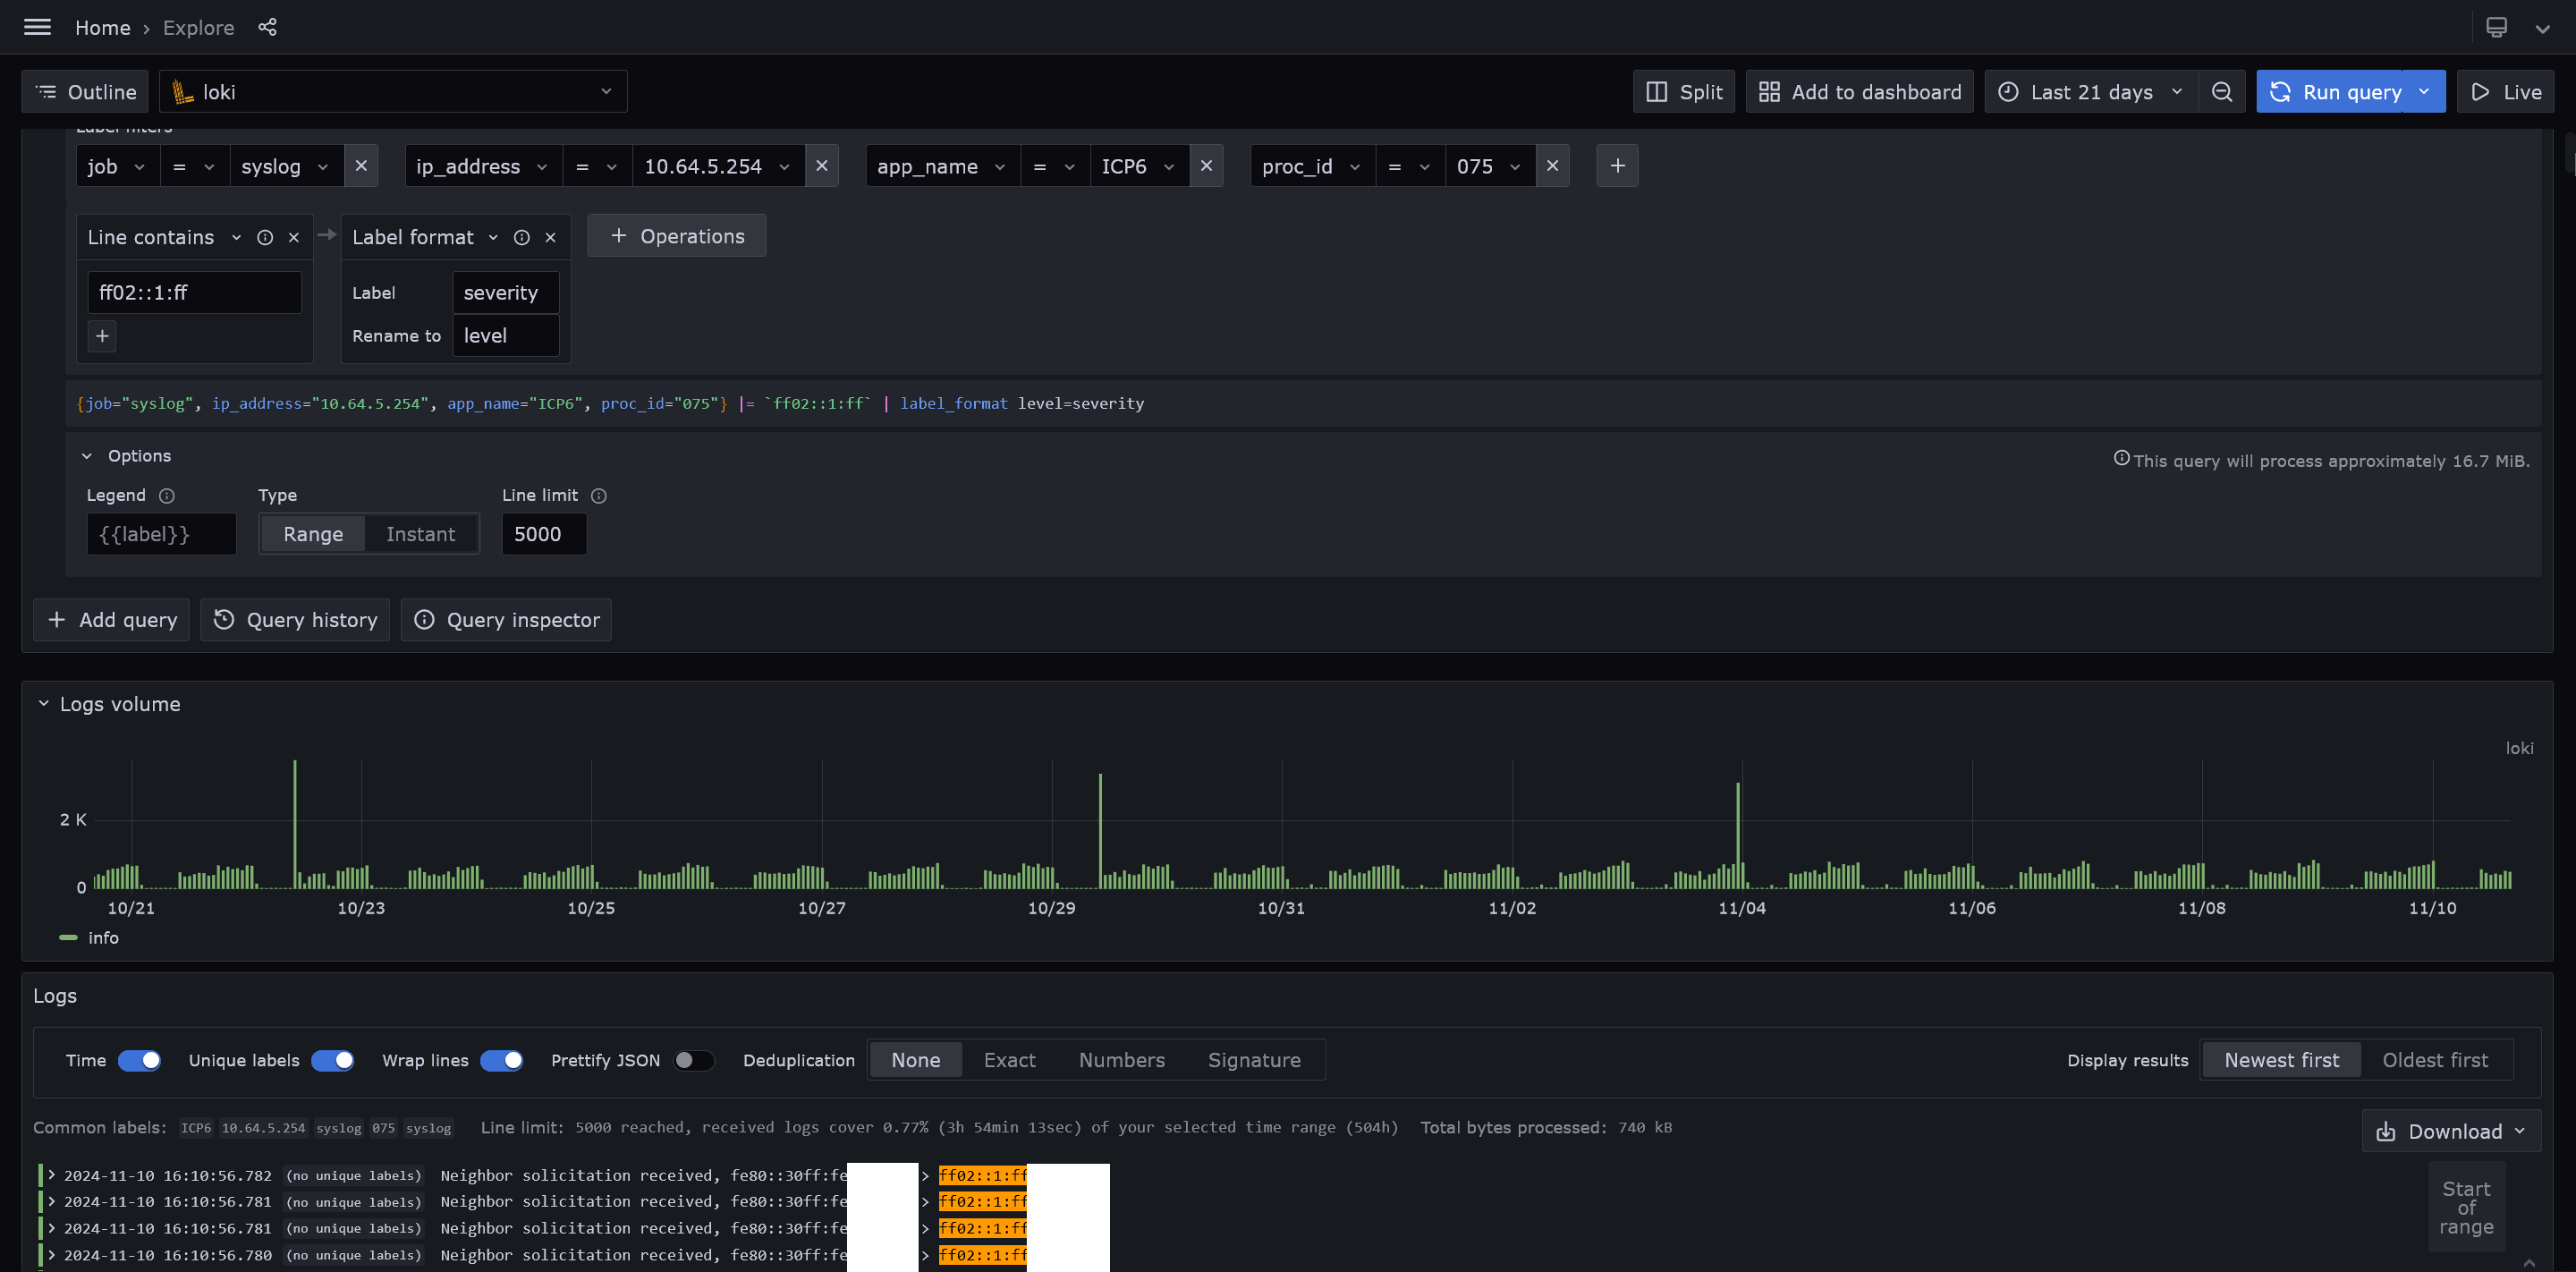Open the Query inspector
The image size is (2576, 1272).
point(506,620)
